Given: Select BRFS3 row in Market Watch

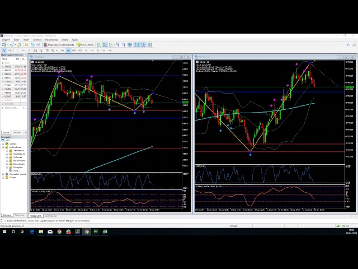Looking at the screenshot, I should 13,78.
